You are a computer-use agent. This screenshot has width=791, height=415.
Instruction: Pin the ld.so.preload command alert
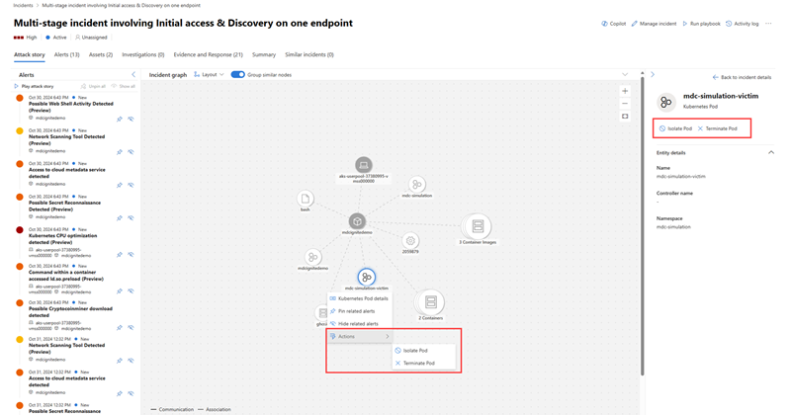coord(120,290)
